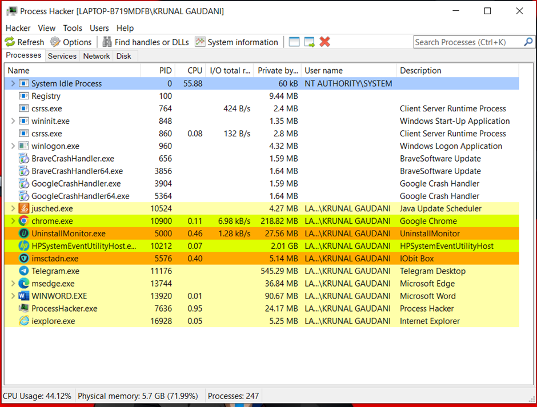Click the BraveCrashHandler64.exe icon
This screenshot has height=407, width=537.
tap(23, 171)
